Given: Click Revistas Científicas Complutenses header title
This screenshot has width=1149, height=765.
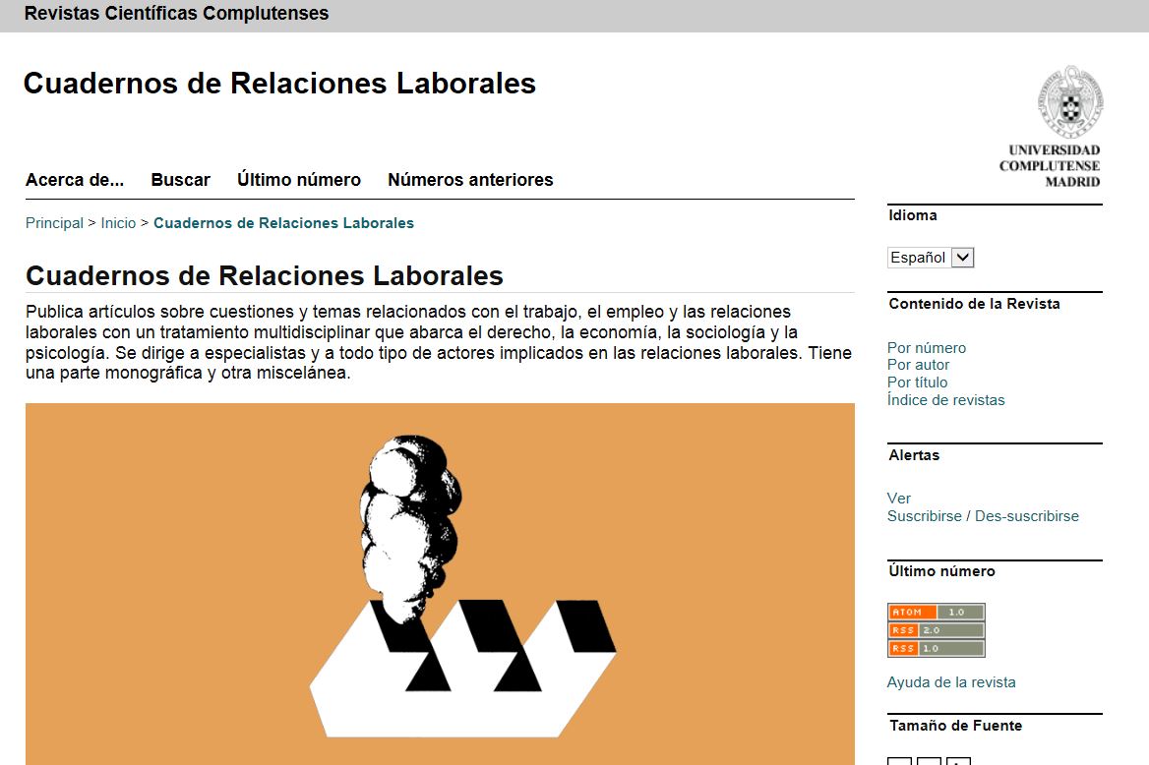Looking at the screenshot, I should 177,13.
